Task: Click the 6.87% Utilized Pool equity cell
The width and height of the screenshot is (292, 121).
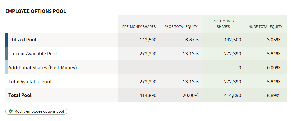Action: pos(181,40)
